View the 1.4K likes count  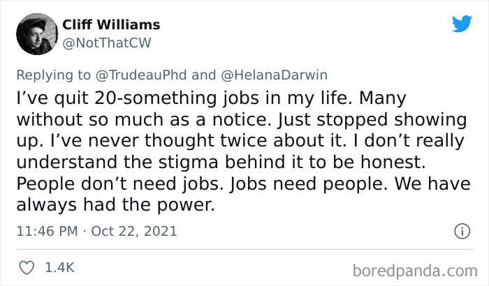(59, 267)
